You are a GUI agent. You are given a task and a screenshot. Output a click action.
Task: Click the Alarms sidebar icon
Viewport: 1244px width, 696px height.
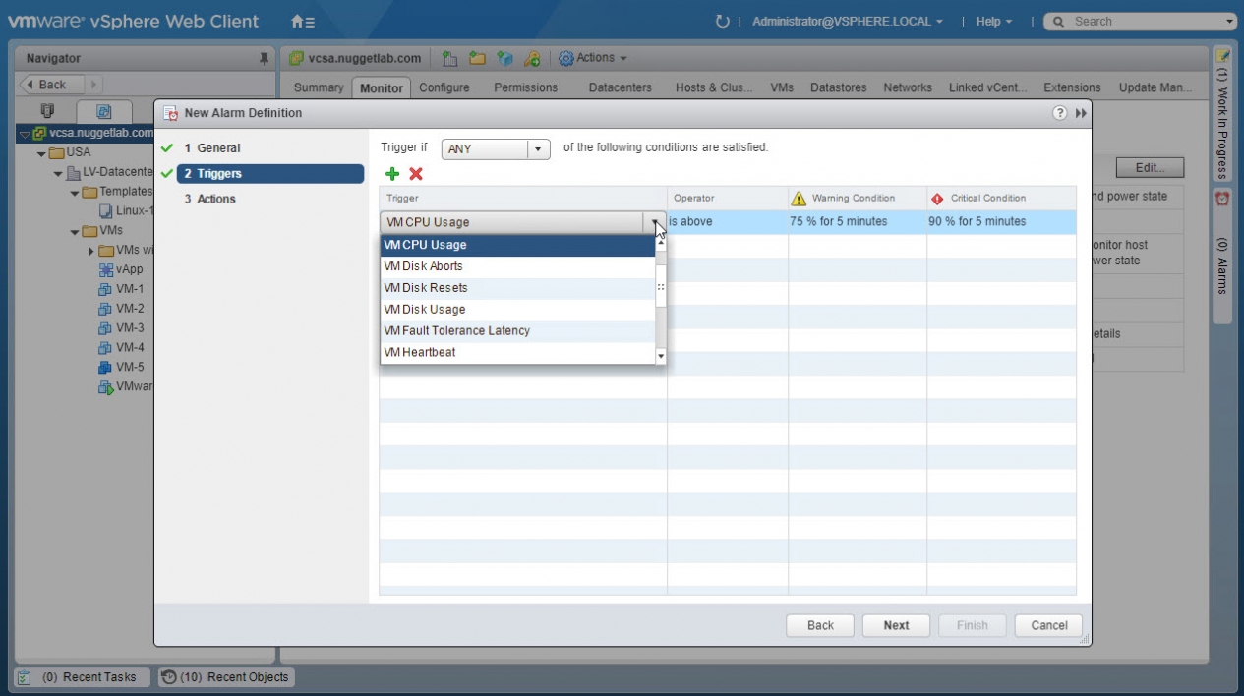pyautogui.click(x=1222, y=199)
